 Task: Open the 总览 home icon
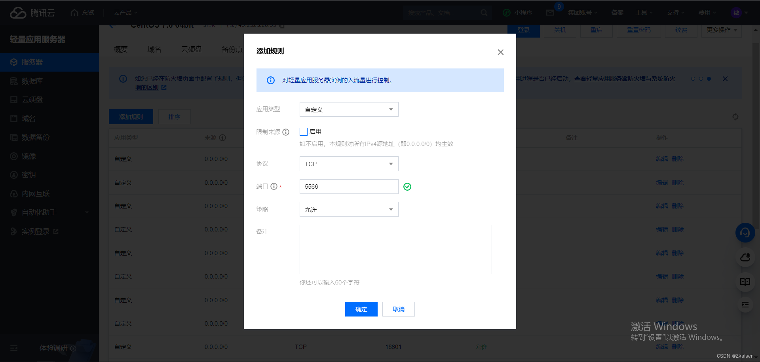[x=74, y=13]
